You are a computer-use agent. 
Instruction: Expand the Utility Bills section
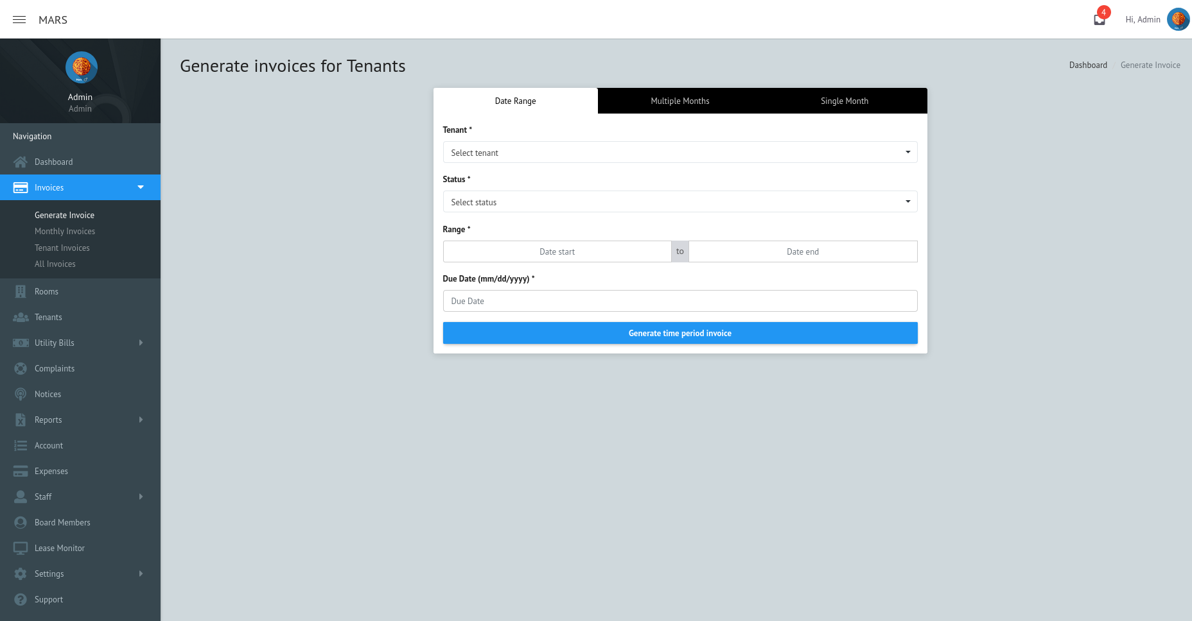141,343
